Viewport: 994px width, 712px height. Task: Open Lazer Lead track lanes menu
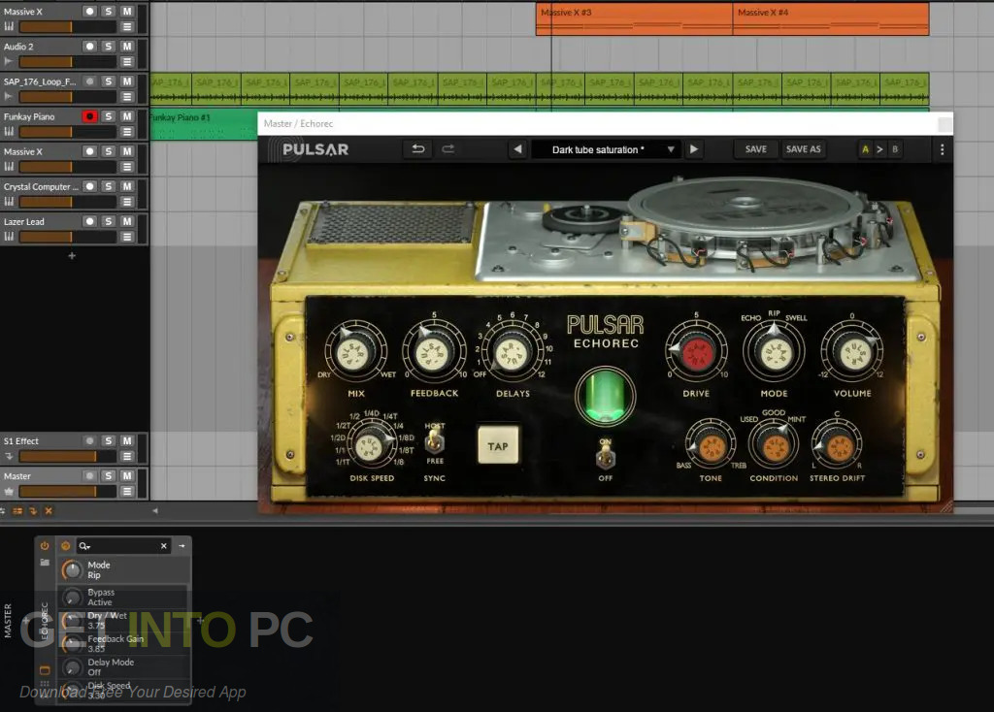tap(127, 237)
